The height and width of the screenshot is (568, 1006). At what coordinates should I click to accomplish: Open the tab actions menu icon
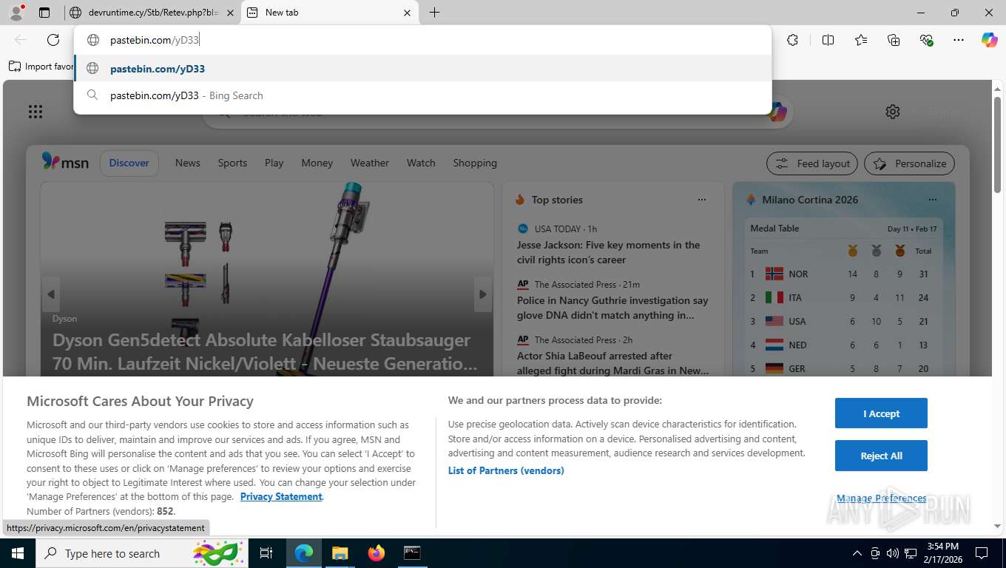(x=44, y=12)
